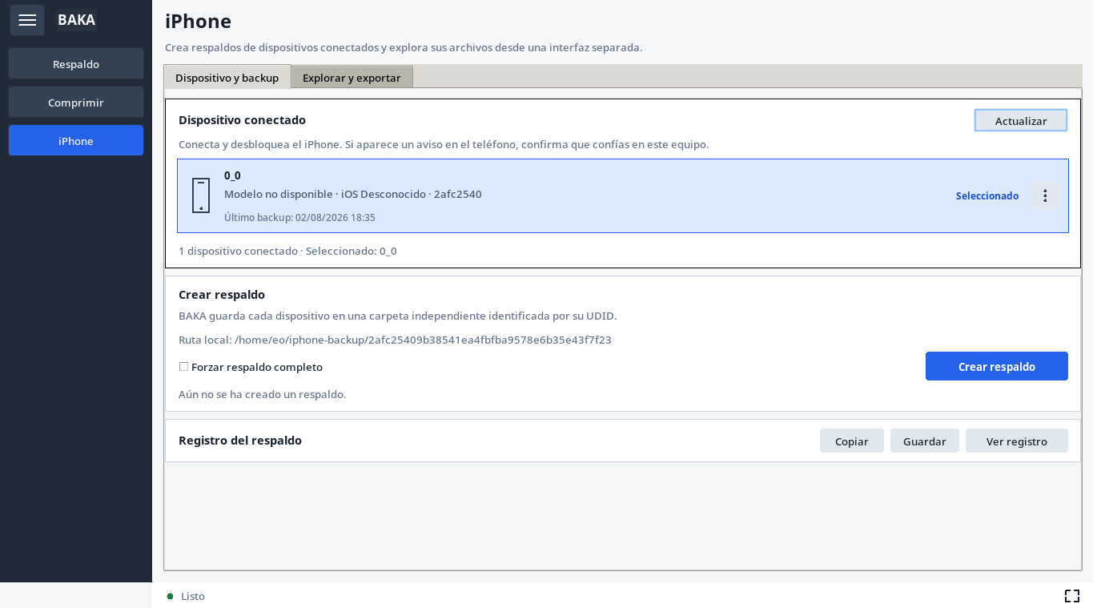Start a backup with Crear respaldo button
This screenshot has height=608, width=1093.
[997, 366]
